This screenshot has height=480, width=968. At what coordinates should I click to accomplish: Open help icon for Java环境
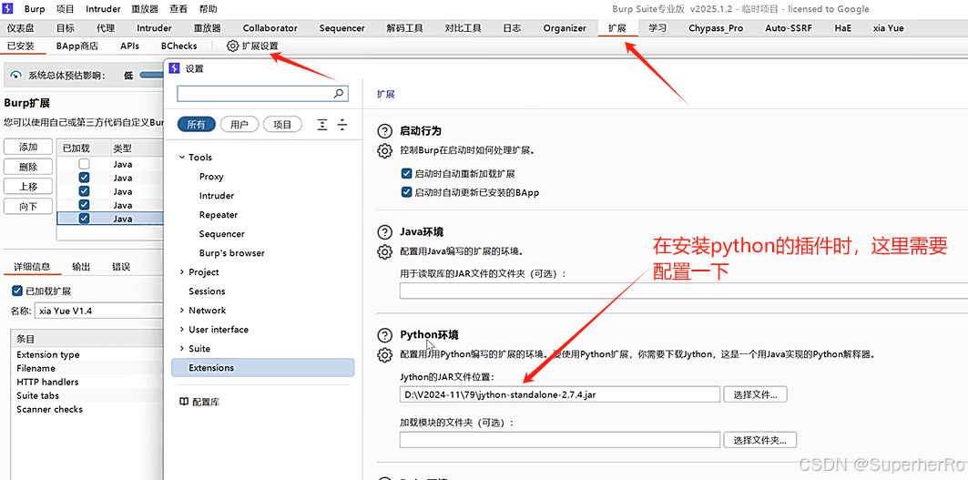(x=384, y=232)
